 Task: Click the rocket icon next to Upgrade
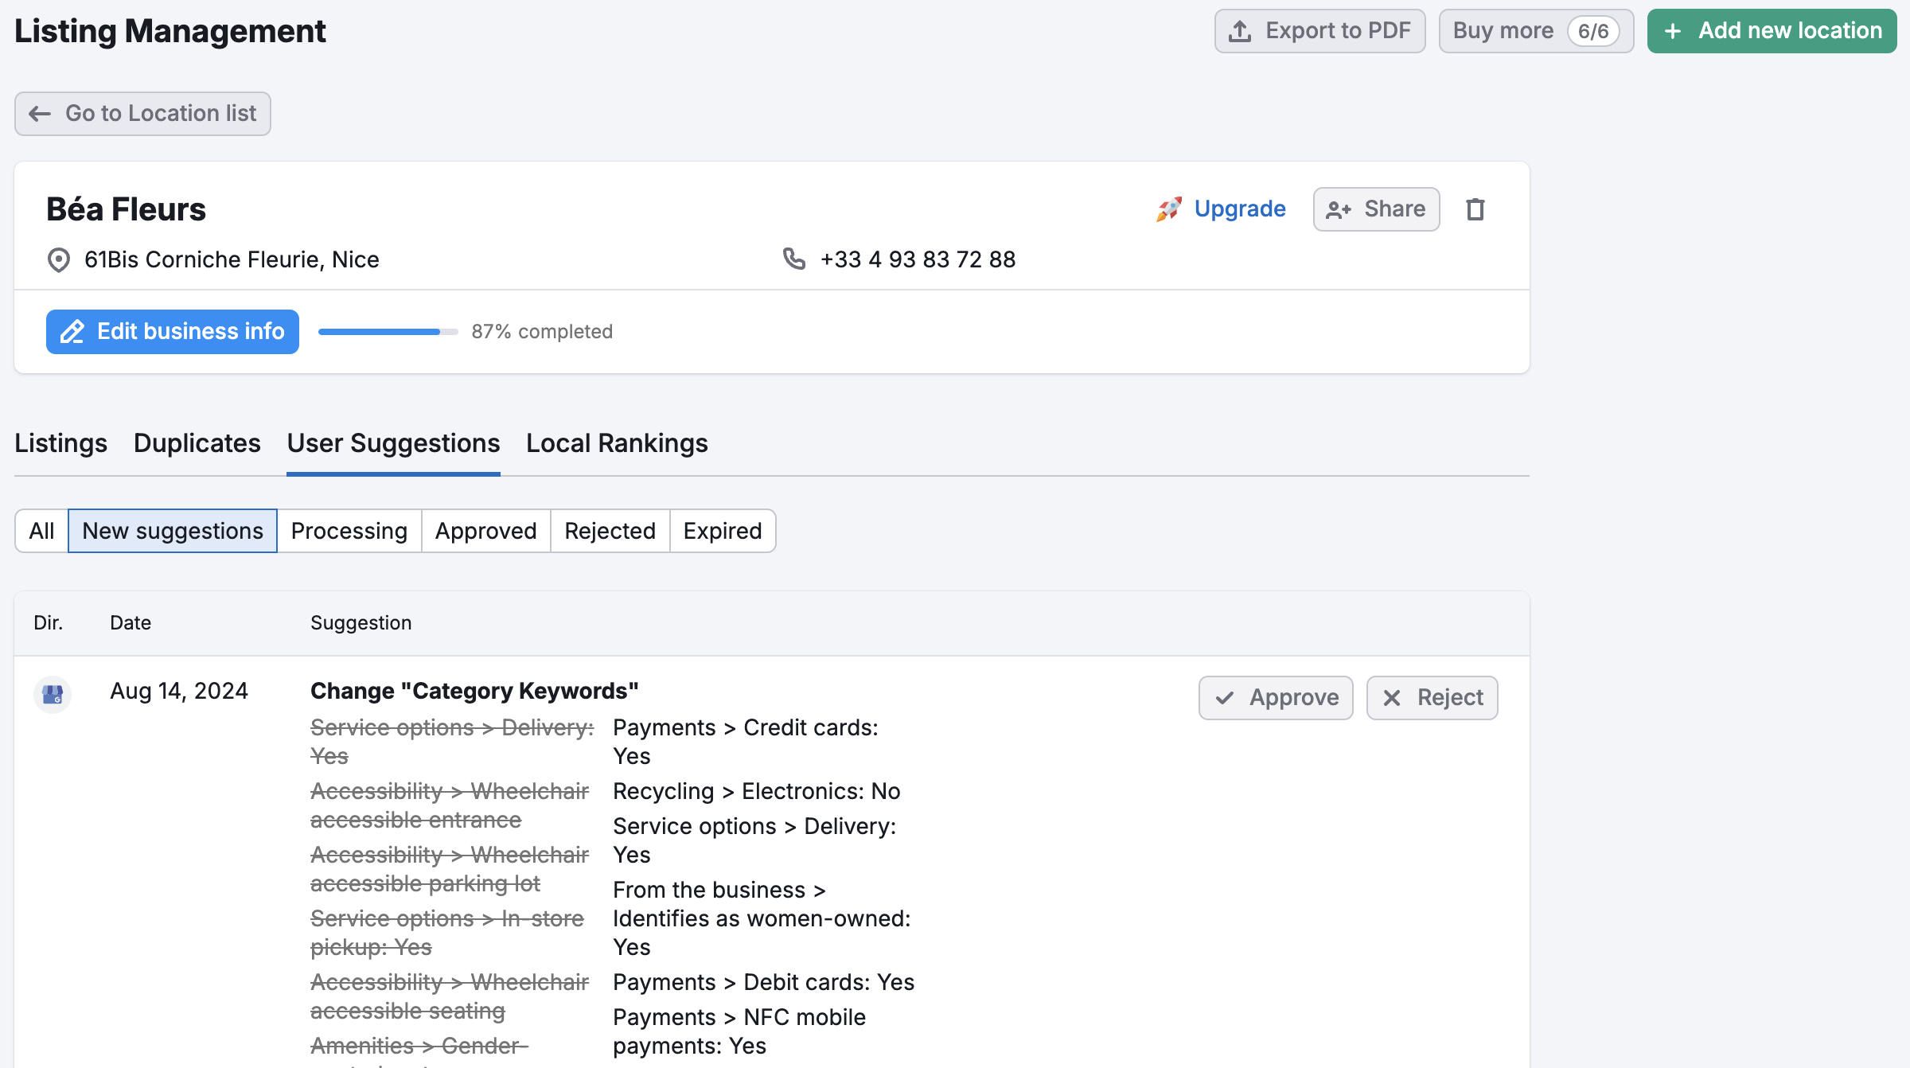pyautogui.click(x=1168, y=209)
